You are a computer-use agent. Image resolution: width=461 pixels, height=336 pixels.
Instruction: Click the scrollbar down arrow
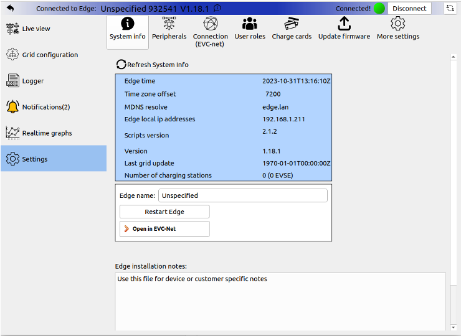point(454,327)
